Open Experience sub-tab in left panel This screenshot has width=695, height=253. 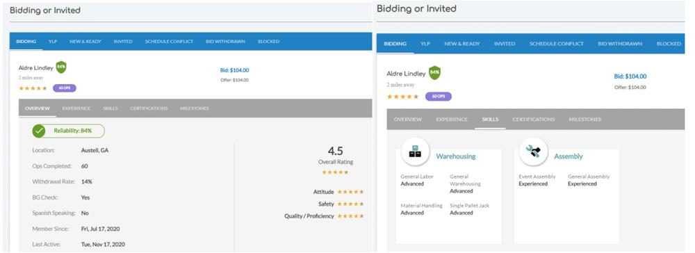point(76,108)
